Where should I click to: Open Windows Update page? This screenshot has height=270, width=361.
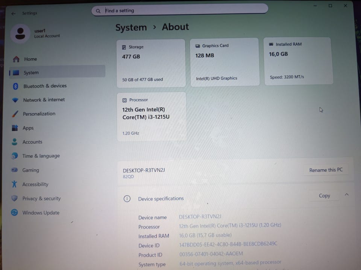pyautogui.click(x=57, y=213)
